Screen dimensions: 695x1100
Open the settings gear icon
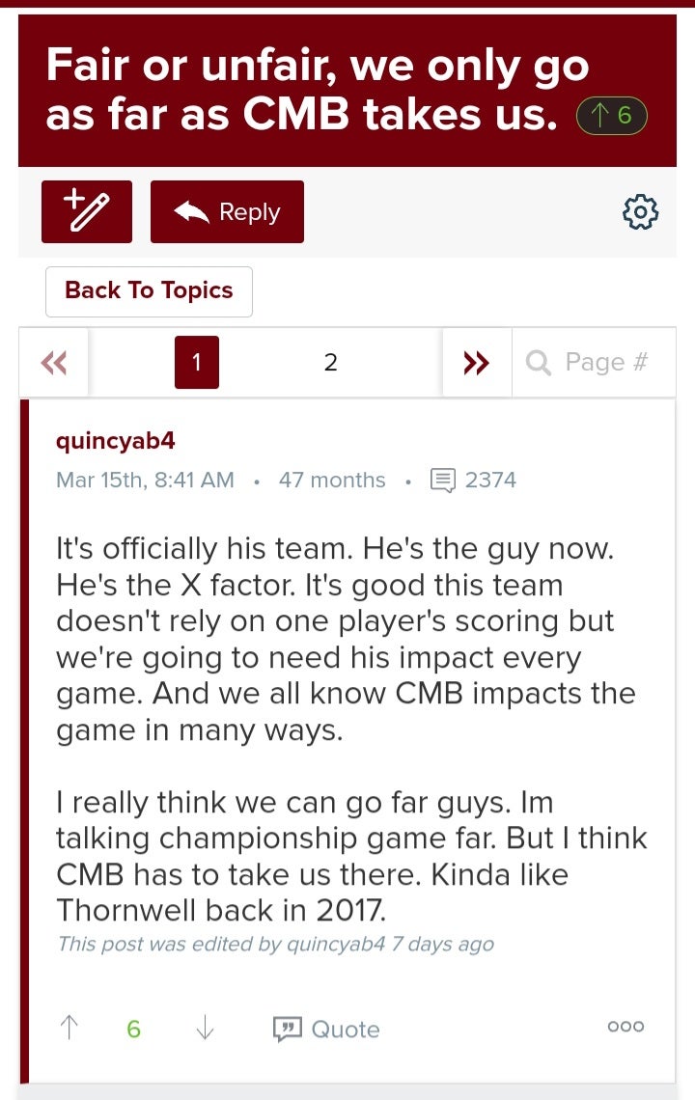[x=641, y=211]
